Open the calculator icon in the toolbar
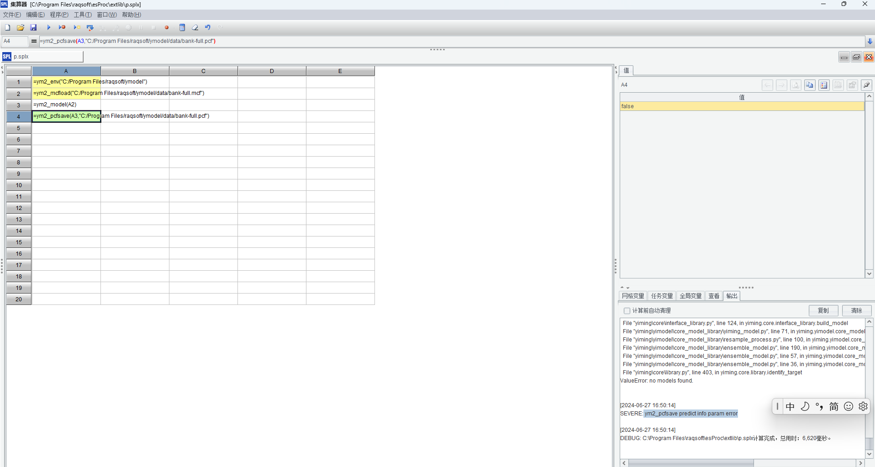This screenshot has height=467, width=875. pos(182,27)
